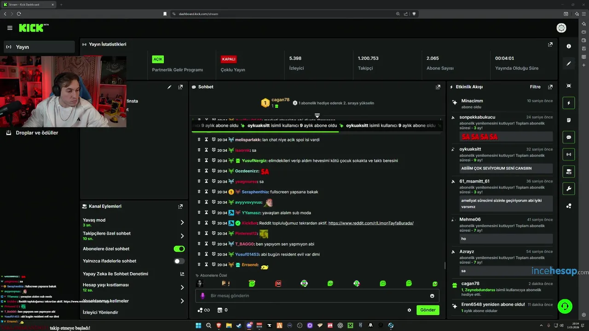Expand Takipçilere özel sohbet settings

coord(182,236)
